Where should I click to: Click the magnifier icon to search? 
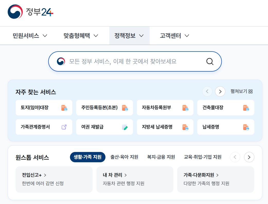[210, 61]
